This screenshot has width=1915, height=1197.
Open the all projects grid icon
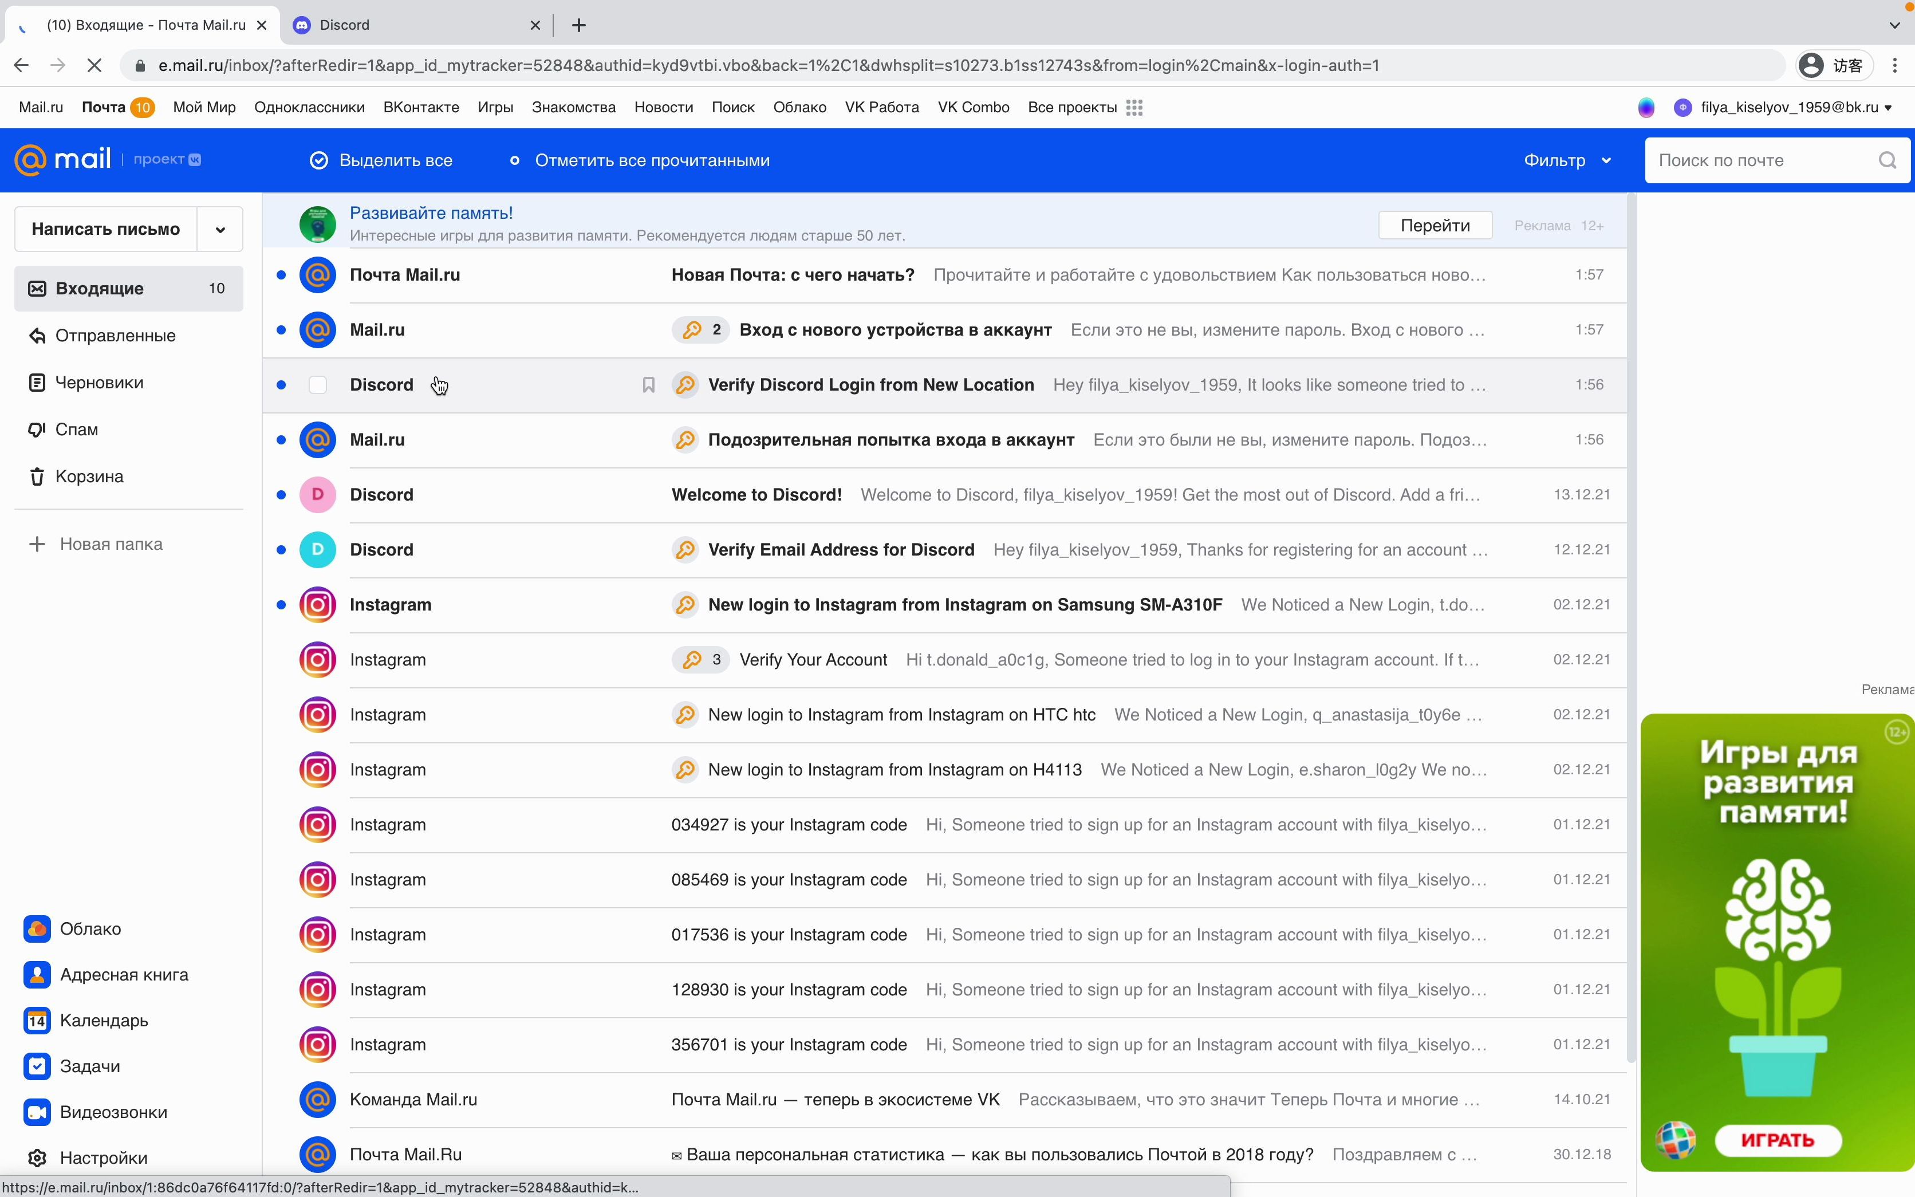(1134, 108)
